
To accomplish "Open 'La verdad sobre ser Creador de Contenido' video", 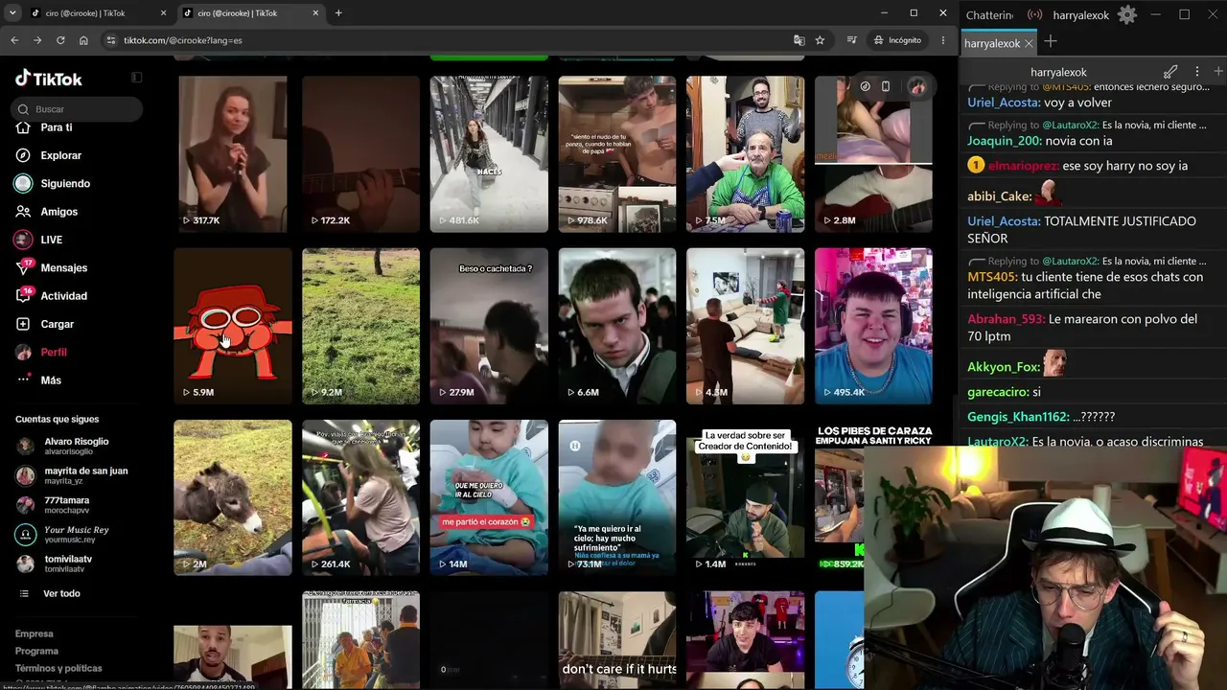I will tap(745, 497).
